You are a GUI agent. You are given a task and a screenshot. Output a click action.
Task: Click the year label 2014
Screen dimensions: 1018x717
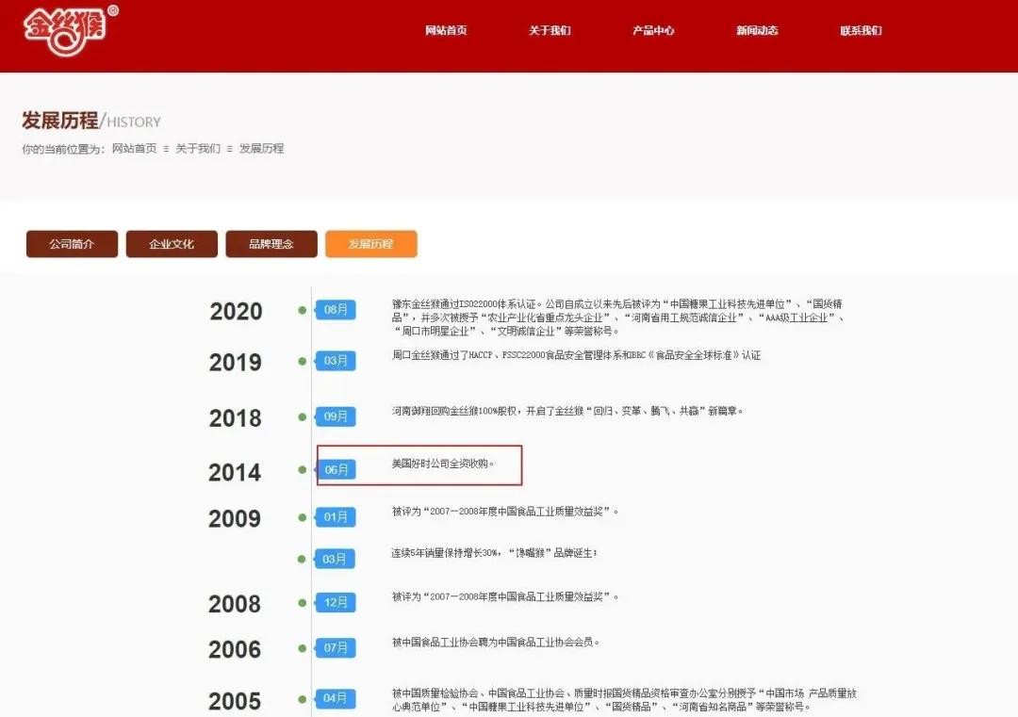click(x=235, y=472)
